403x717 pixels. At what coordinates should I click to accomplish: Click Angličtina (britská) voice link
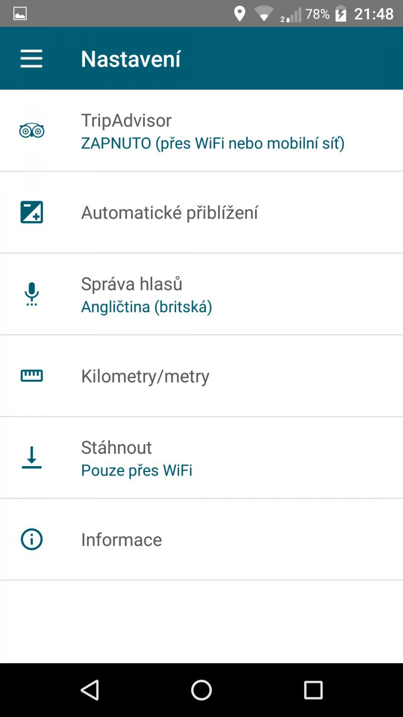(146, 306)
